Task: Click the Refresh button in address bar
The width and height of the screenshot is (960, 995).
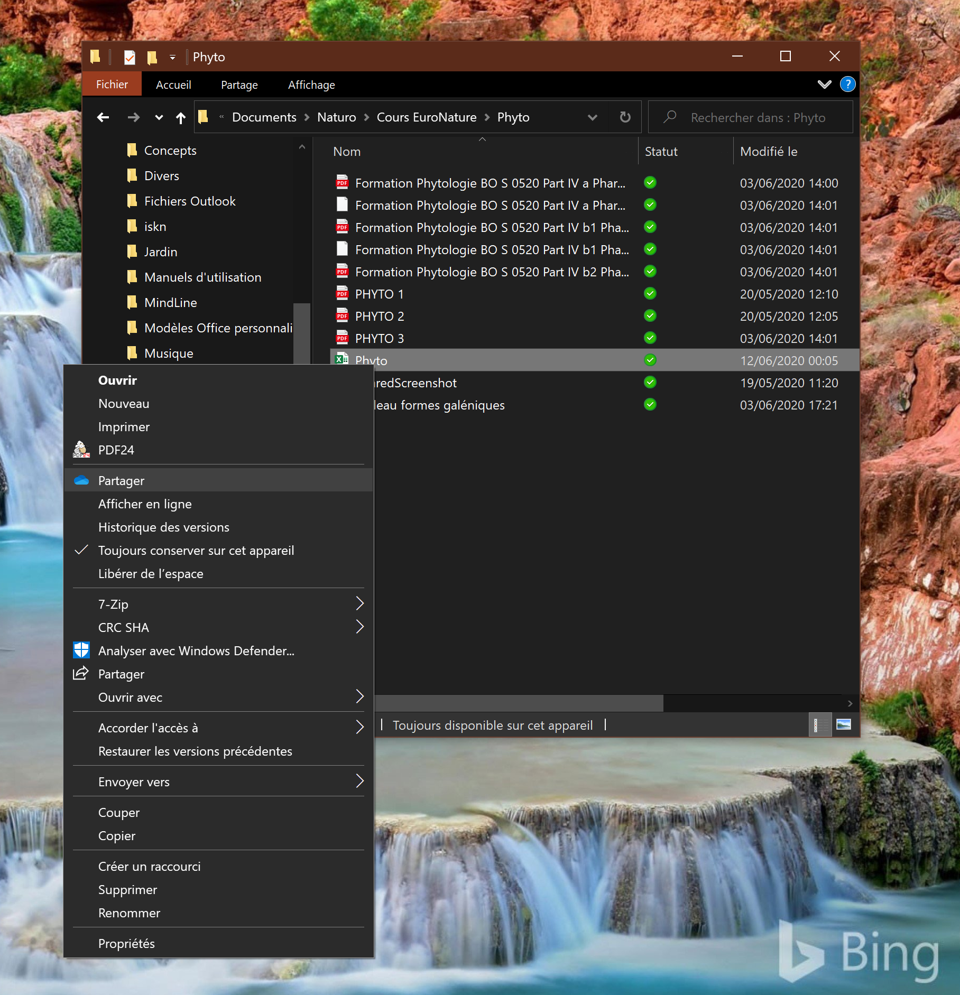Action: tap(625, 117)
